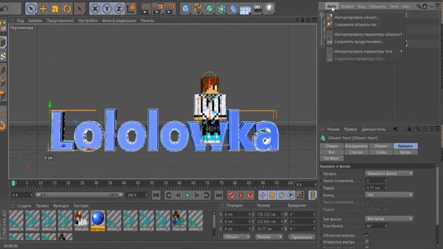This screenshot has height=249, width=443.
Task: Open the viewport Представление menu
Action: pos(60,21)
